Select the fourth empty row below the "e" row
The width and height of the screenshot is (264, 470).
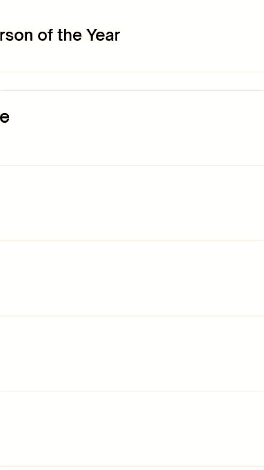(x=132, y=429)
